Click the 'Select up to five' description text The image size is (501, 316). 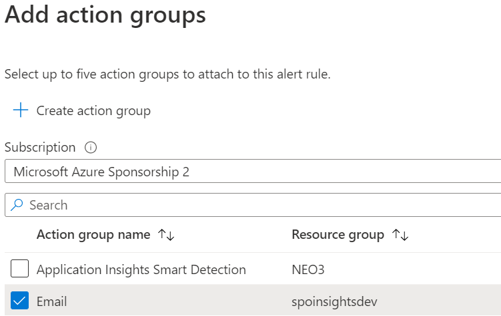pos(167,75)
